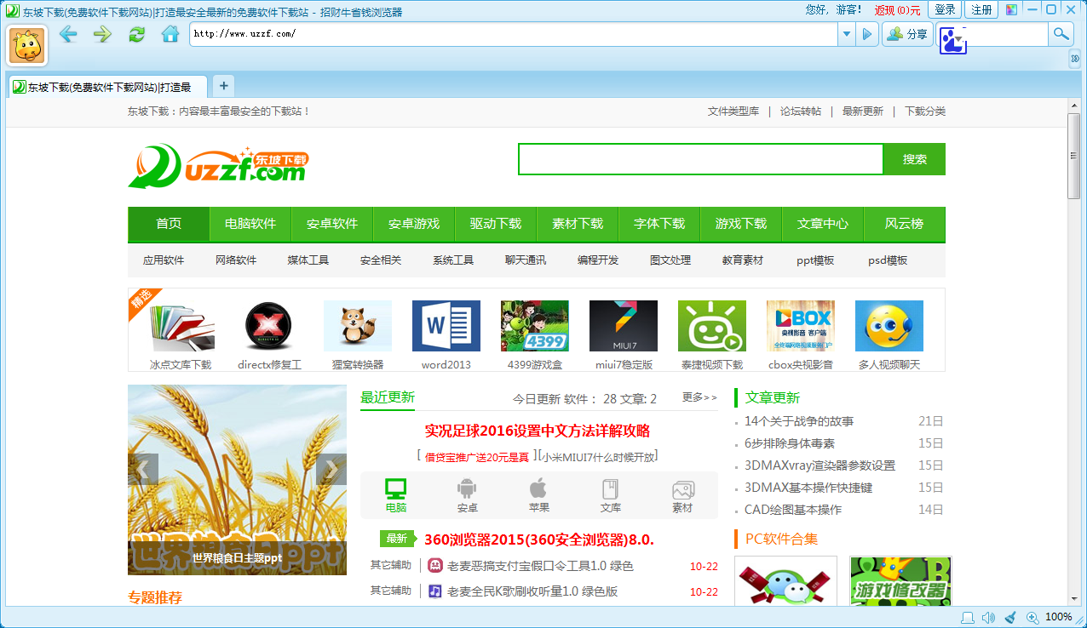Click the word2013 icon
Image resolution: width=1087 pixels, height=628 pixels.
coord(446,326)
